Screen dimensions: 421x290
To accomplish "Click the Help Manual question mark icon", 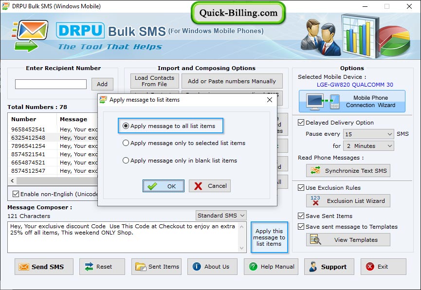I will (253, 266).
